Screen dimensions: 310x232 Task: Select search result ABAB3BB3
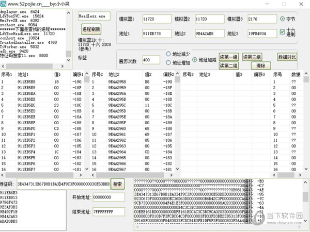[9, 221]
